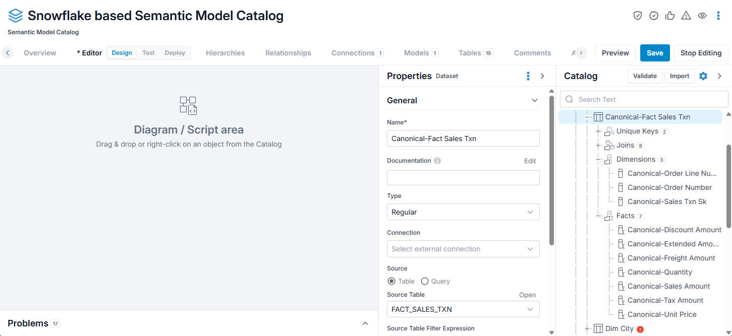This screenshot has height=336, width=732.
Task: Click the Save button
Action: (655, 53)
